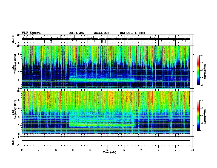Click the upper color scale's log(PSD) unit label
The width and height of the screenshot is (217, 168).
click(x=205, y=71)
